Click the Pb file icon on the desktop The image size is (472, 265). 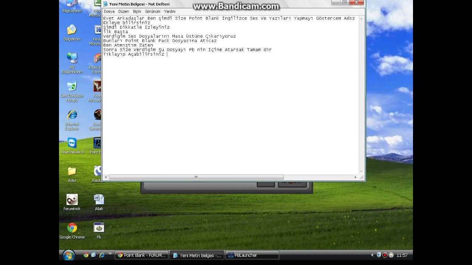99,231
